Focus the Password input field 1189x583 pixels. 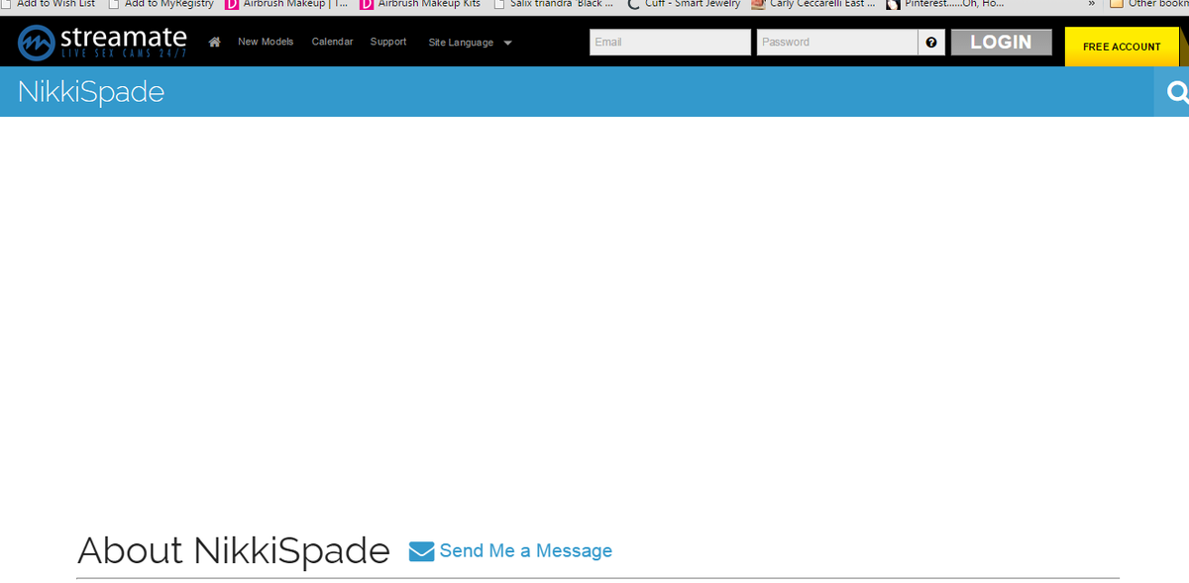click(837, 43)
